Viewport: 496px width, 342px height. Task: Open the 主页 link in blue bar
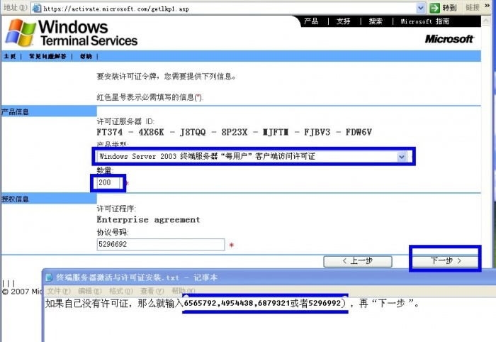pos(9,56)
